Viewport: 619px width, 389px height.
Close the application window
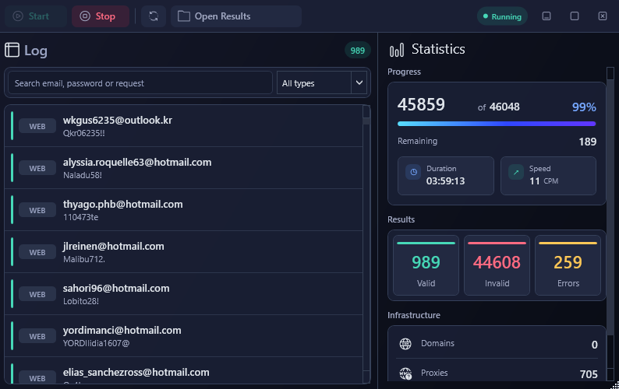coord(603,16)
